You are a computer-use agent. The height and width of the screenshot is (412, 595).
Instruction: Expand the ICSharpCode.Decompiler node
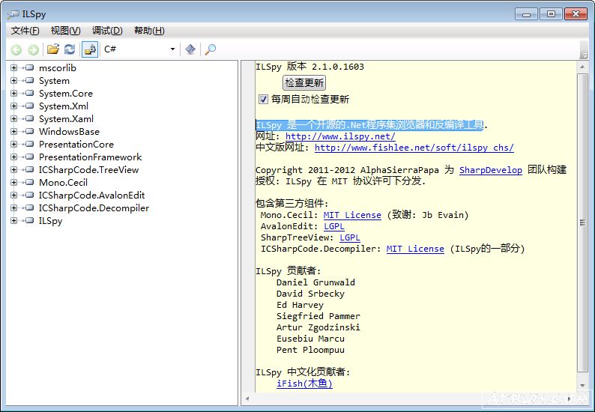tap(14, 208)
